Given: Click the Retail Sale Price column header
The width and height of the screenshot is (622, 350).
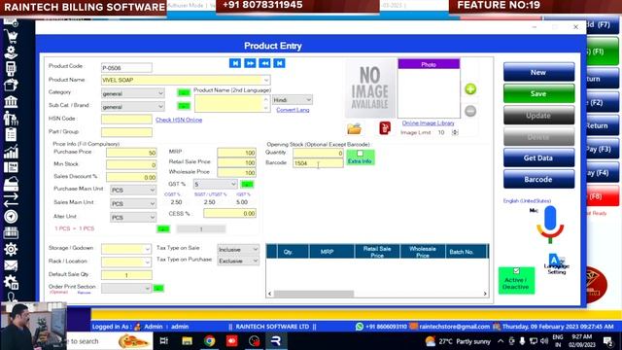Looking at the screenshot, I should point(377,252).
